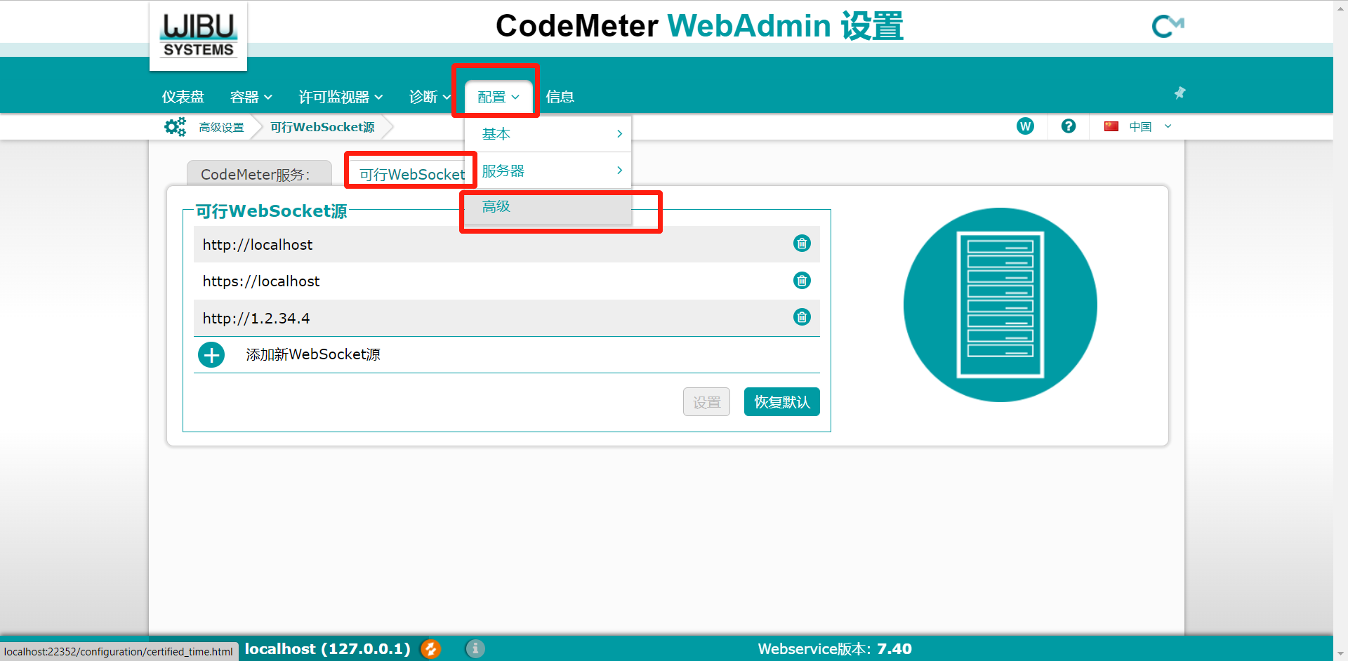The height and width of the screenshot is (661, 1348).
Task: Open the W WebAdmin round icon
Action: tap(1025, 126)
